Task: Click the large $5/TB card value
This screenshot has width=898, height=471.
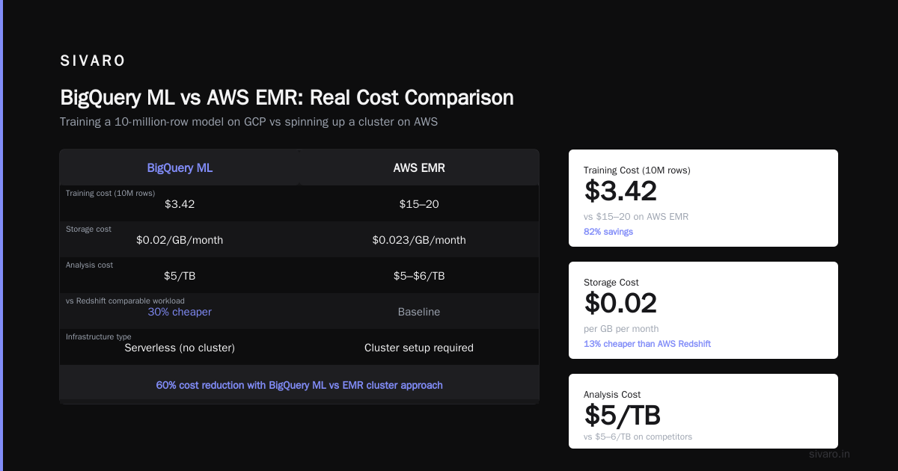Action: coord(622,416)
